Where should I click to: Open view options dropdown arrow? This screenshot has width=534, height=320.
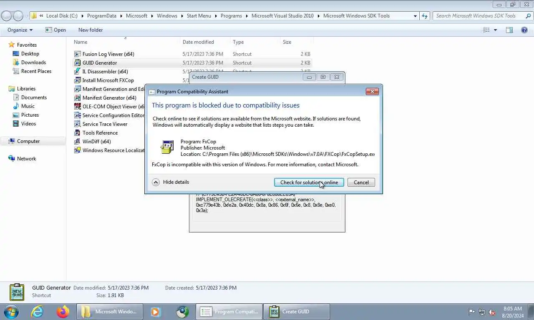tap(496, 30)
